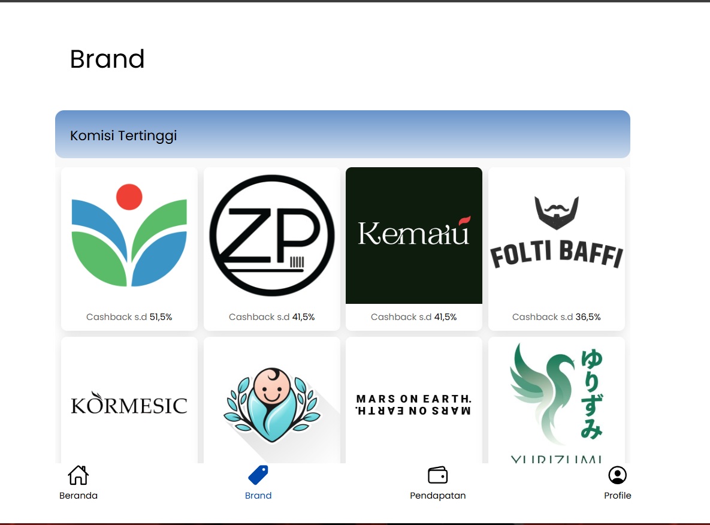The height and width of the screenshot is (525, 710).
Task: Select the Yurizumi green bird logo
Action: point(557,401)
